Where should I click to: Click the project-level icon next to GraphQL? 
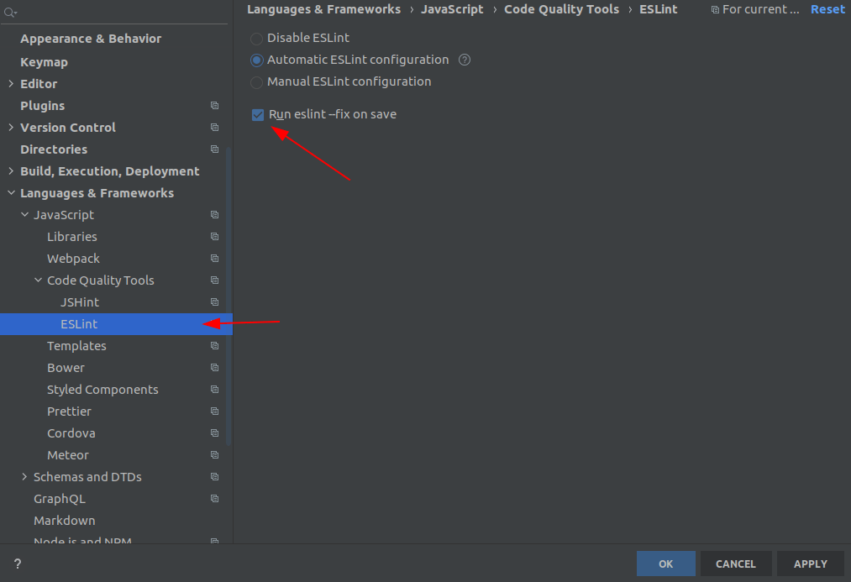[x=214, y=499]
